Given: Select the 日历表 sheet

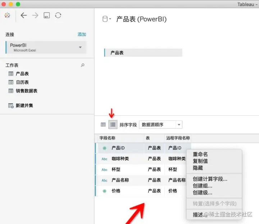Looking at the screenshot, I should coord(22,82).
